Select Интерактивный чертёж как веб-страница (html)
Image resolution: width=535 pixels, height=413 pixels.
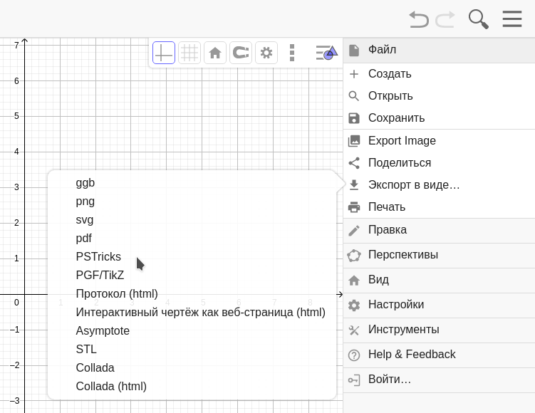192,312
